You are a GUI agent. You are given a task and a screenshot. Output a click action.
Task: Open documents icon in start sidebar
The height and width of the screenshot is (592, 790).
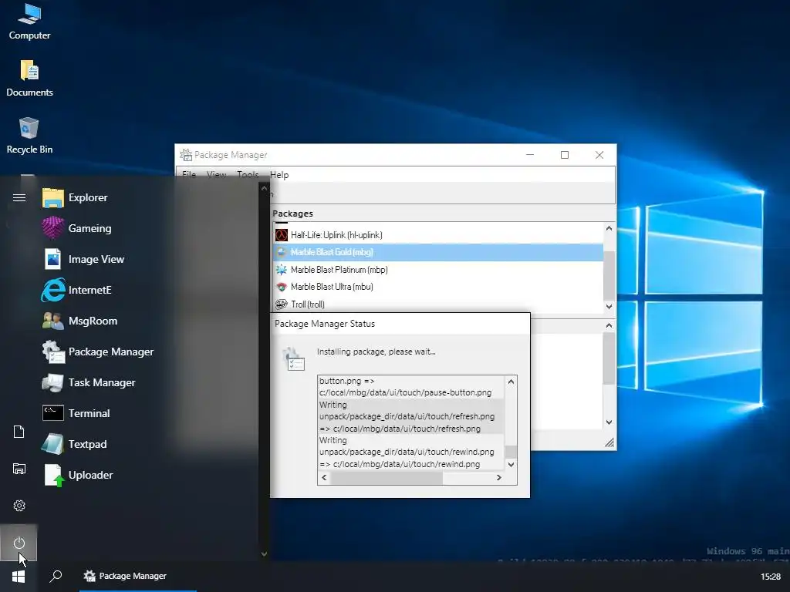coord(19,432)
